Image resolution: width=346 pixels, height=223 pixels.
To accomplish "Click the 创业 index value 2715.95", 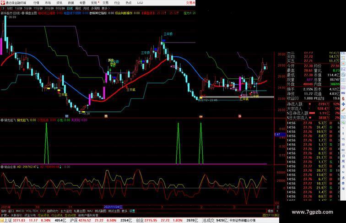I will pyautogui.click(x=151, y=220).
